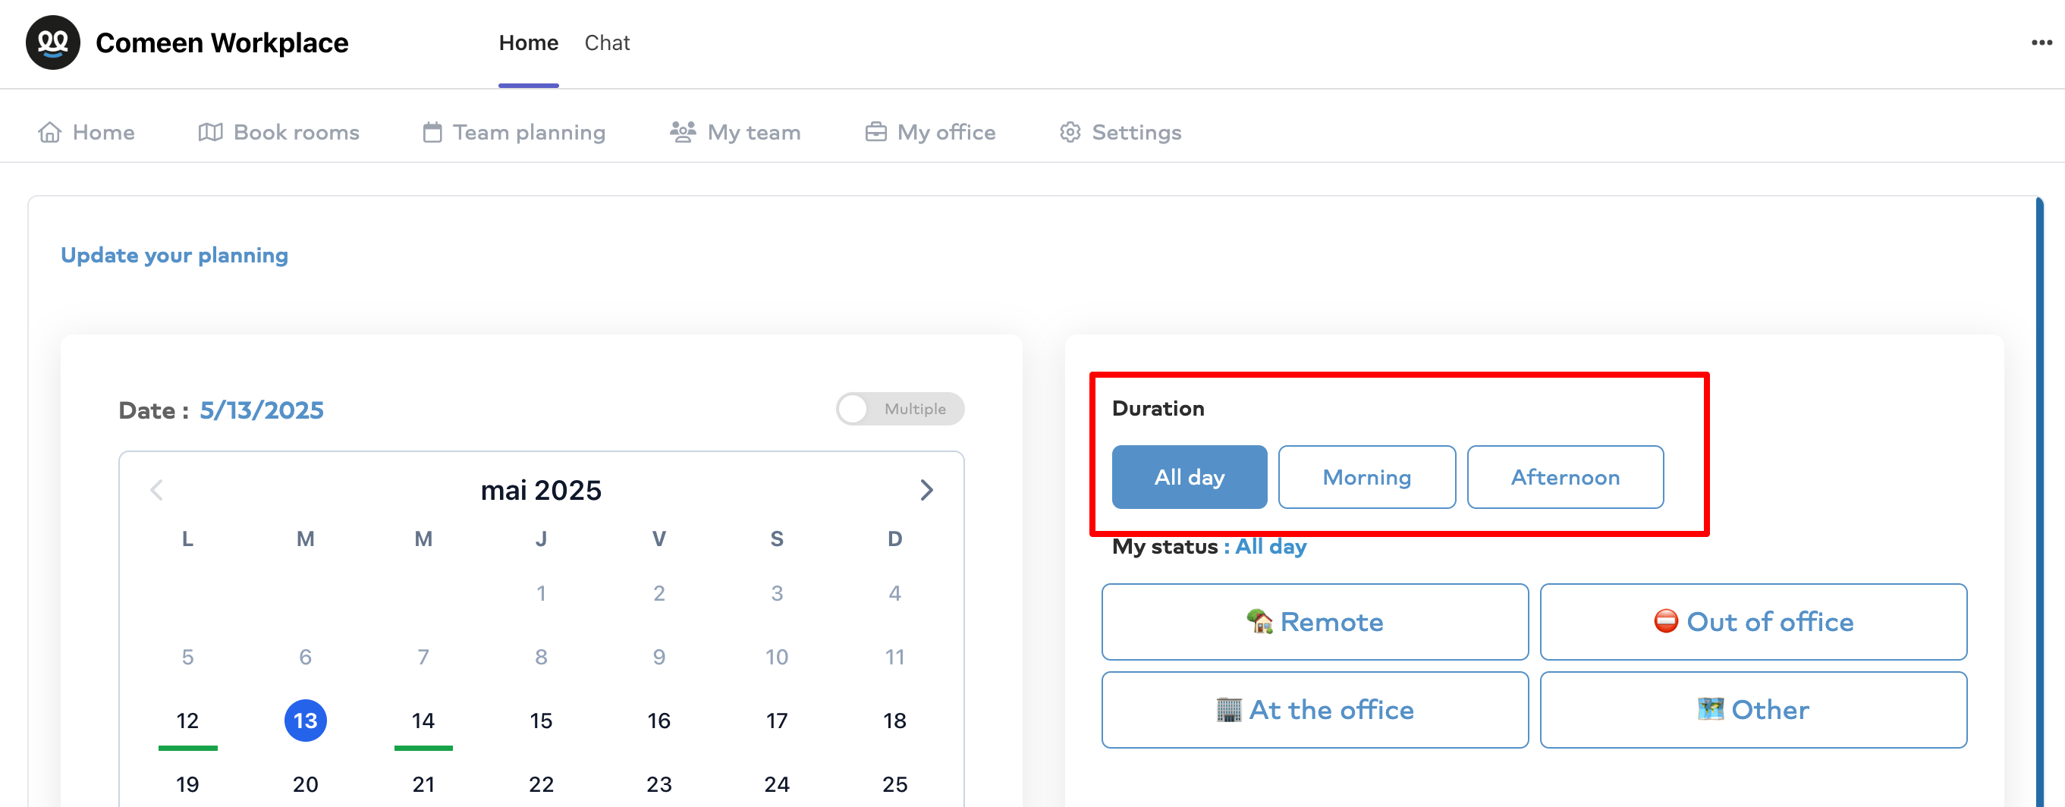Viewport: 2065px width, 807px height.
Task: Click the Book rooms map icon
Action: click(x=211, y=132)
